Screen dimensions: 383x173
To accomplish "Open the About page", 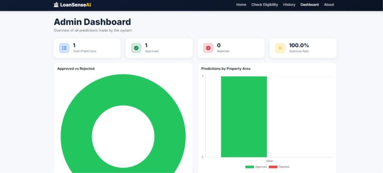I will (329, 4).
